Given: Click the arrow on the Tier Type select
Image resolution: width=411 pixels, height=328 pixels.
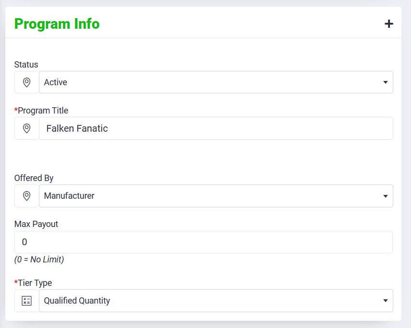Looking at the screenshot, I should [x=386, y=301].
